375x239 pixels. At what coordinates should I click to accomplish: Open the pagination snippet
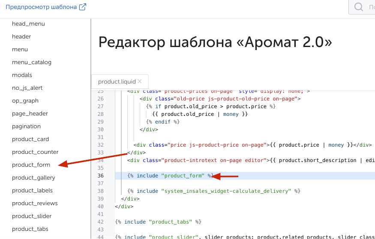click(x=26, y=126)
